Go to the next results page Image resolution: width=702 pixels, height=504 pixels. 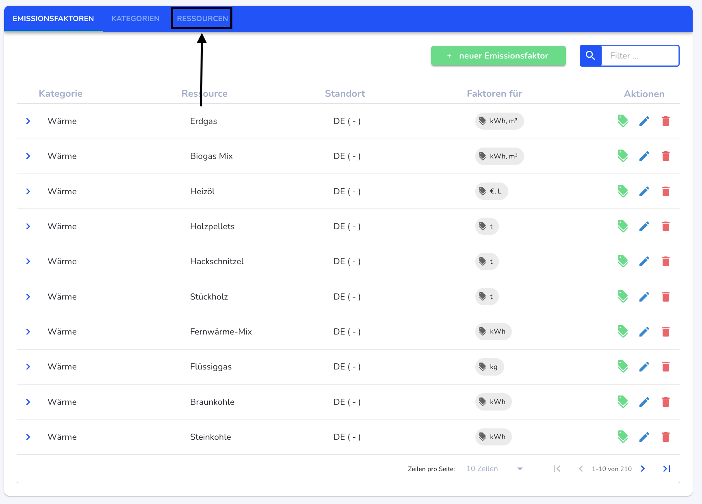pos(643,469)
